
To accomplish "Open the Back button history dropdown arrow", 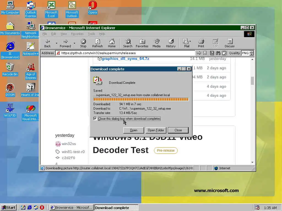I will (x=56, y=43).
